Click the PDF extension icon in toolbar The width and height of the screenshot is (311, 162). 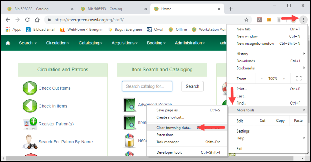[x=259, y=20]
